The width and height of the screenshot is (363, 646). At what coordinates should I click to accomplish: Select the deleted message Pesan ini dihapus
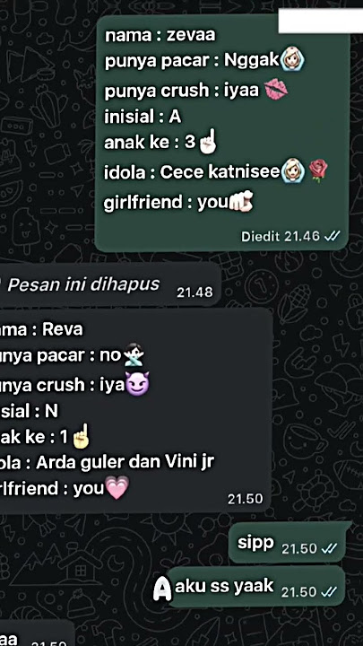pyautogui.click(x=108, y=284)
